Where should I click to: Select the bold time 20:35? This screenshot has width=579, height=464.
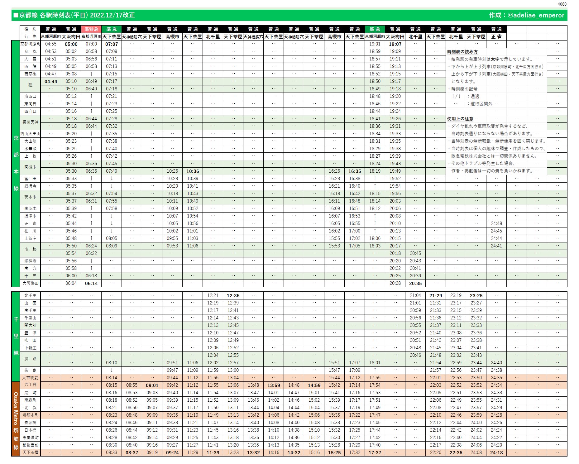tap(415, 283)
